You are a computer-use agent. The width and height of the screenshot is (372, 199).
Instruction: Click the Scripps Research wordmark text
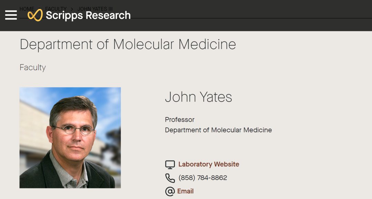pos(88,15)
